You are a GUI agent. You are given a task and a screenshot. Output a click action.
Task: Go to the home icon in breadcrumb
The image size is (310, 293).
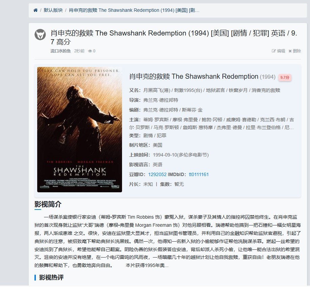point(35,10)
